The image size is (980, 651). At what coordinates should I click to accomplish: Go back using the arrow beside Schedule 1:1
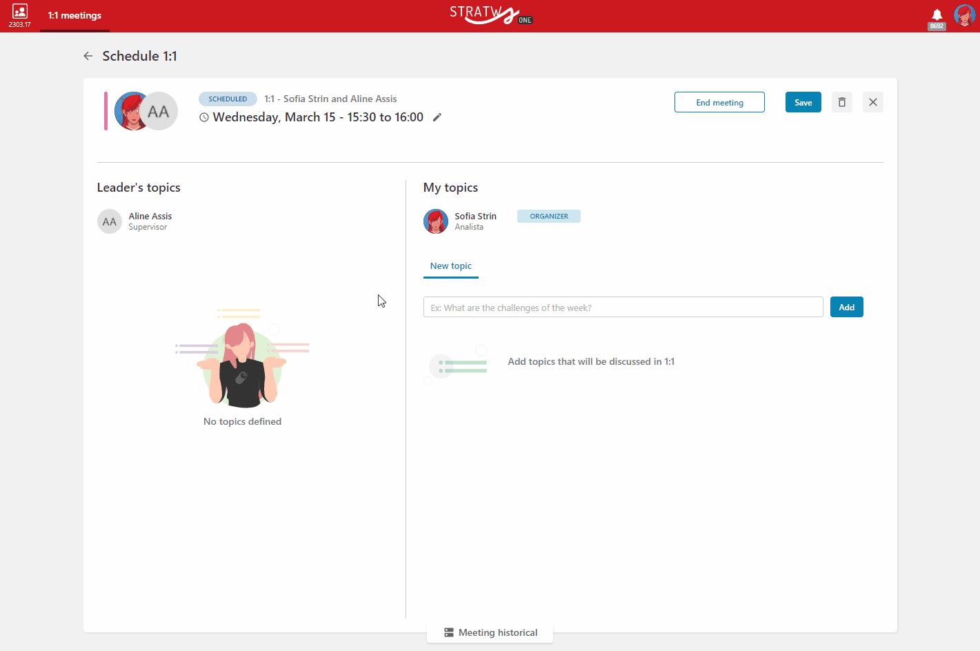[x=88, y=56]
